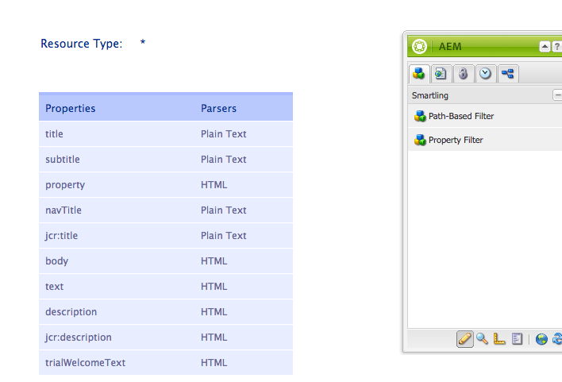Open the Components tab in sidekick

click(x=419, y=74)
